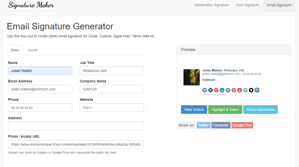Share on Facebook button
The height and width of the screenshot is (167, 299).
coord(221,125)
